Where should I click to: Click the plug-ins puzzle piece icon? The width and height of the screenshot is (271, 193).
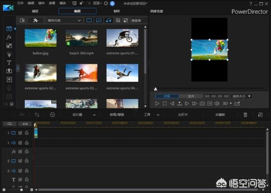click(35, 20)
